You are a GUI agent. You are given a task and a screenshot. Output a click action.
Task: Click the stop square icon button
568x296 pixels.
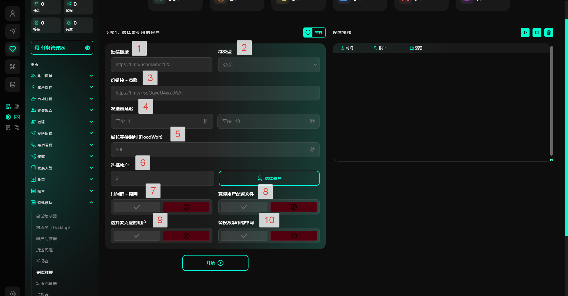coord(537,32)
